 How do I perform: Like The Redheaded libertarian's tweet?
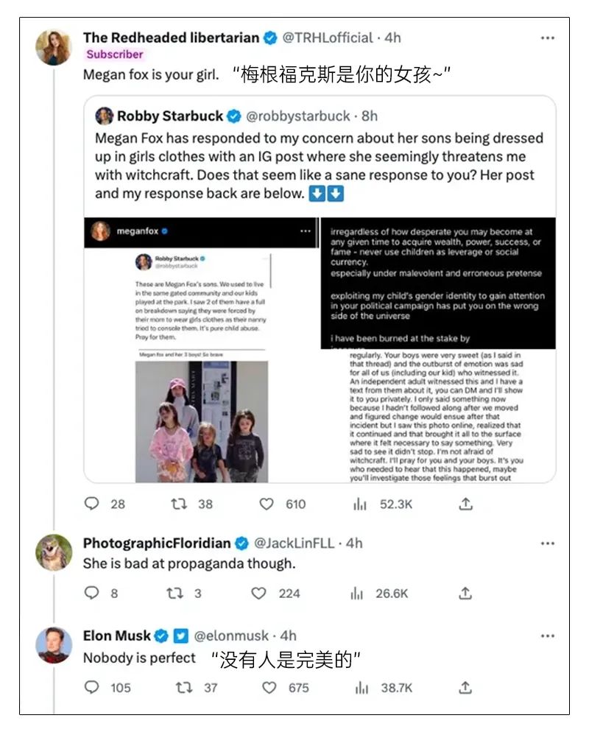click(267, 504)
